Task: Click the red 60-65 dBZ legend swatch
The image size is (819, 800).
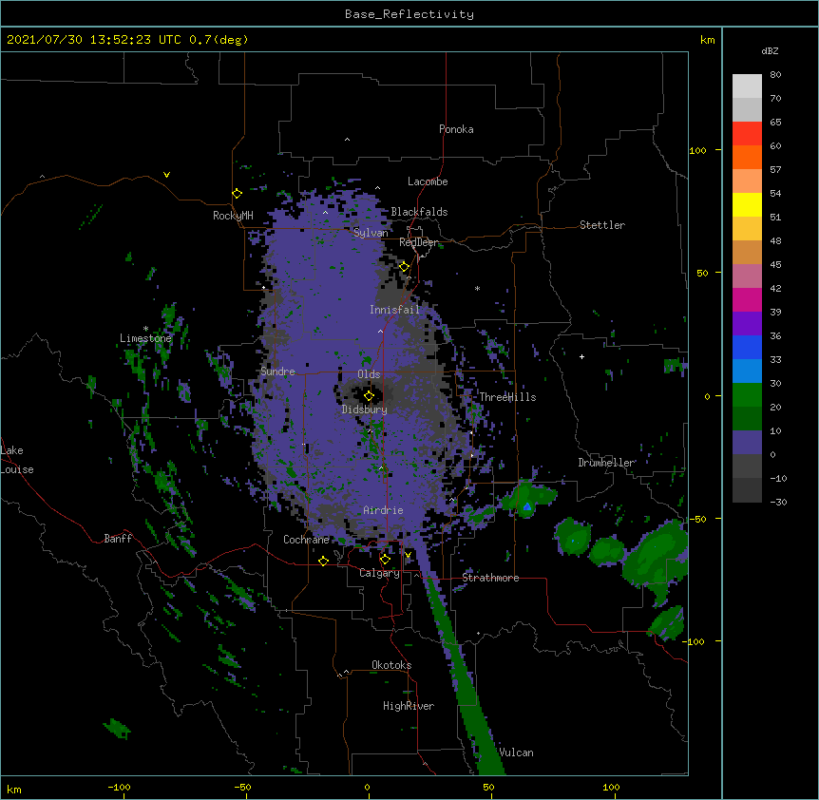Action: tap(747, 134)
